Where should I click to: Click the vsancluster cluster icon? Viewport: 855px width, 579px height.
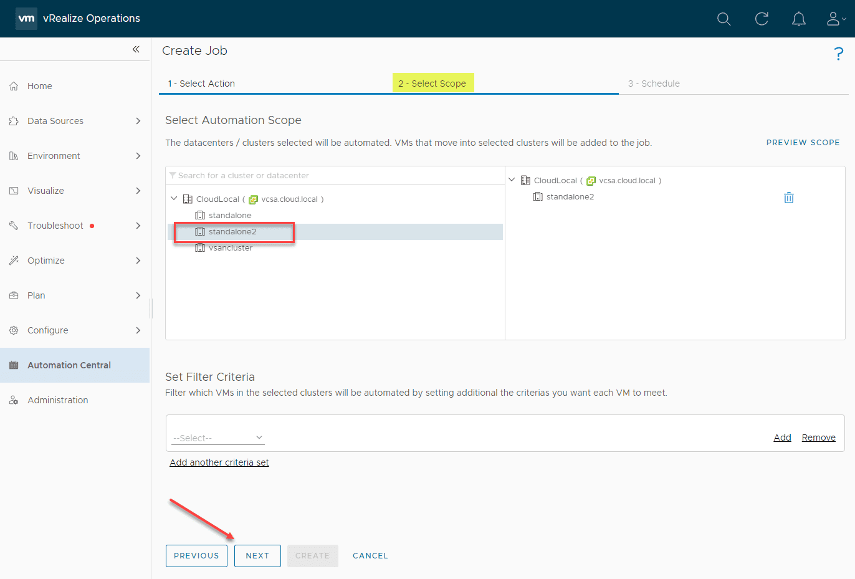coord(200,248)
